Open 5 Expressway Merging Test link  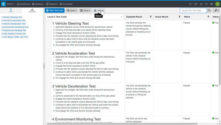pos(14,30)
